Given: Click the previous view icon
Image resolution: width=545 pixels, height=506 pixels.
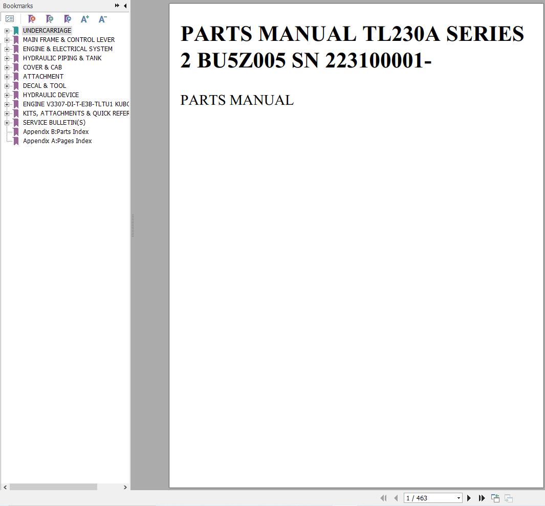Looking at the screenshot, I should [x=495, y=498].
